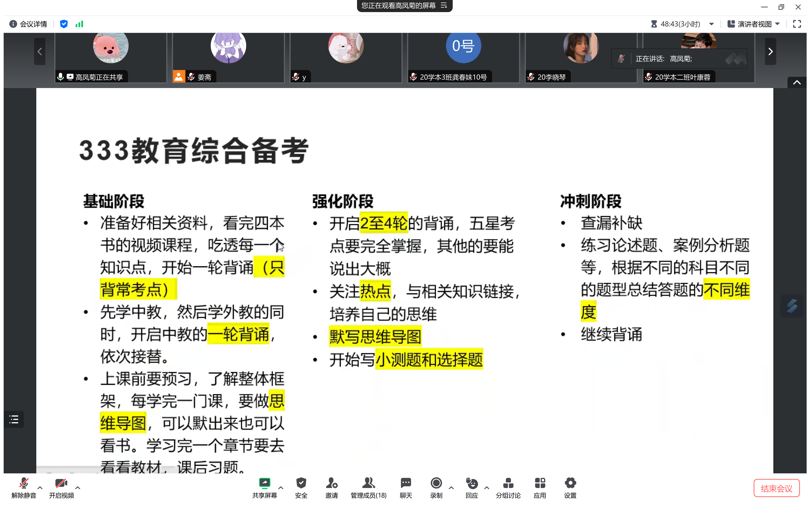Image resolution: width=810 pixels, height=506 pixels.
Task: Click the 0号 blue avatar circle
Action: (463, 46)
